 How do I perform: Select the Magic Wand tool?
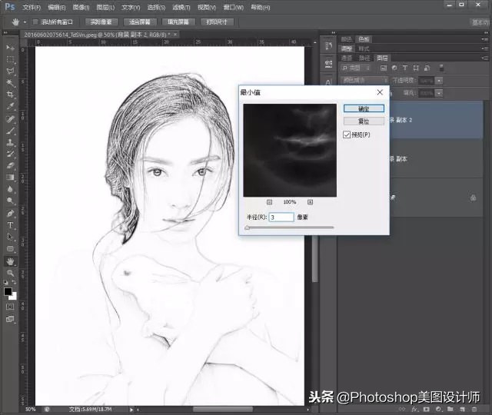pyautogui.click(x=10, y=83)
